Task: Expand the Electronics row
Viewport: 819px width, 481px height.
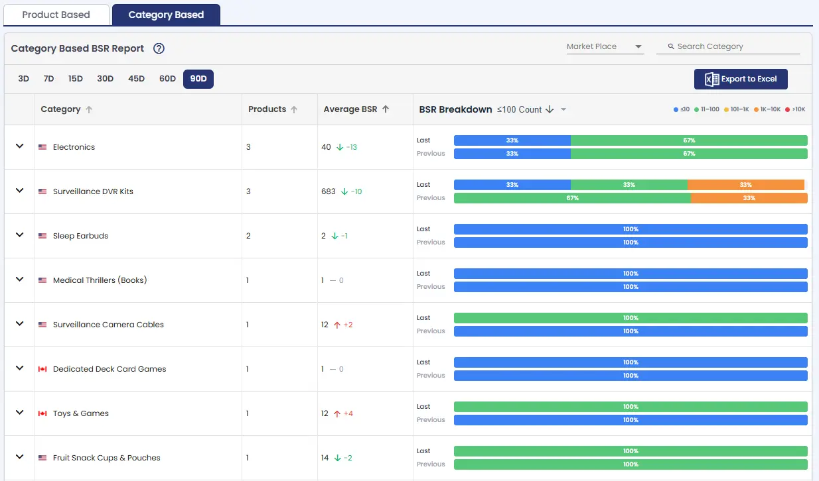Action: (20, 146)
